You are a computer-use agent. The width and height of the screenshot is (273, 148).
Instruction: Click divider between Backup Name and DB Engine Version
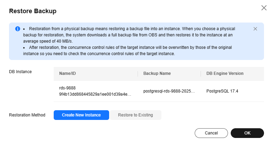click(x=201, y=73)
